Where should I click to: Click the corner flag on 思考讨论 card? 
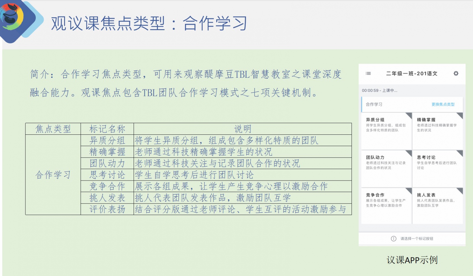click(x=460, y=152)
